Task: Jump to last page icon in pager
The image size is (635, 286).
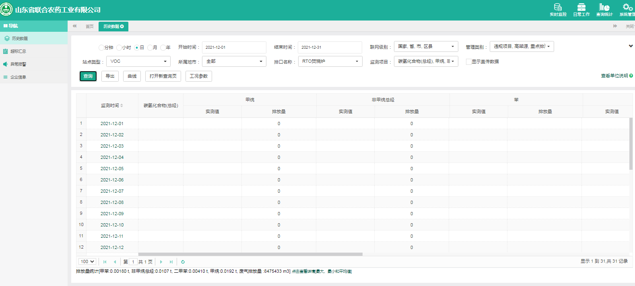Action: (171, 262)
